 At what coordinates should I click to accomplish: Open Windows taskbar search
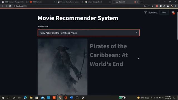[x=8, y=97]
